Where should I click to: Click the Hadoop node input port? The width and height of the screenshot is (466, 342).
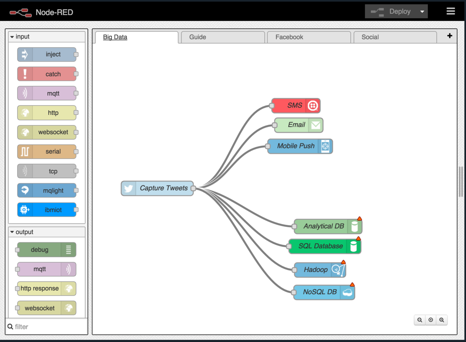click(x=294, y=270)
